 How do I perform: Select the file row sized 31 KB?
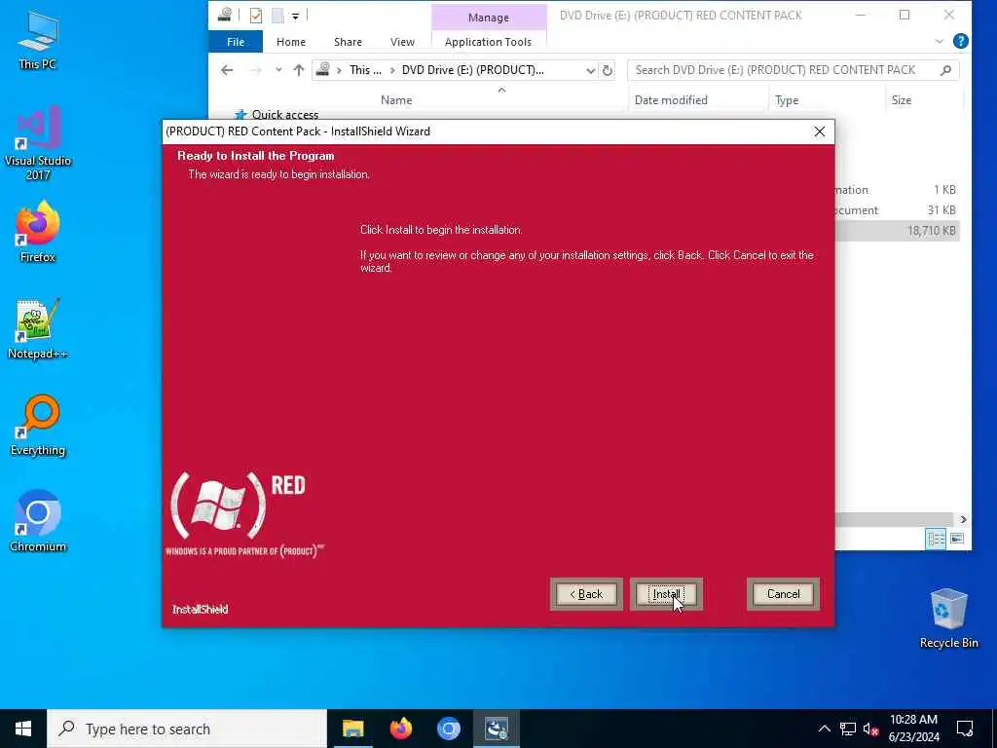point(898,210)
